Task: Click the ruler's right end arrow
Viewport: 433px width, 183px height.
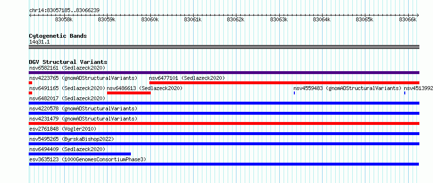Action: (418, 15)
